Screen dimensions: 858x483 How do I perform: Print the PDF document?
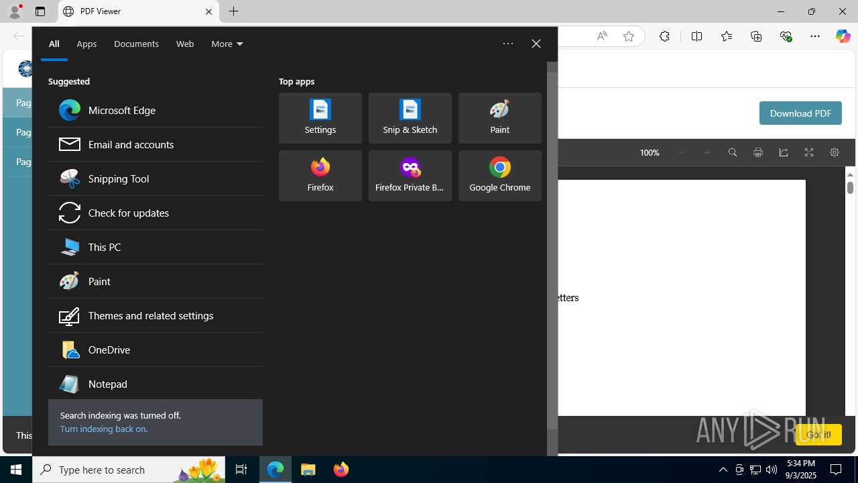(x=758, y=153)
